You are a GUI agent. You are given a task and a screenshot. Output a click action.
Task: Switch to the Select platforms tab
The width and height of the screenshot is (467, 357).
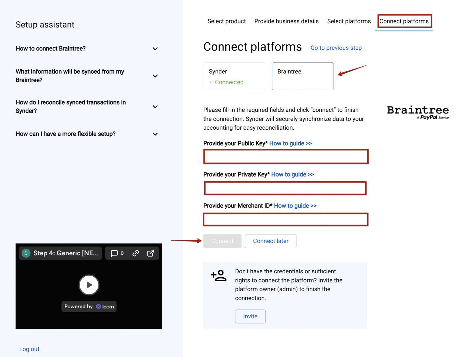click(349, 21)
